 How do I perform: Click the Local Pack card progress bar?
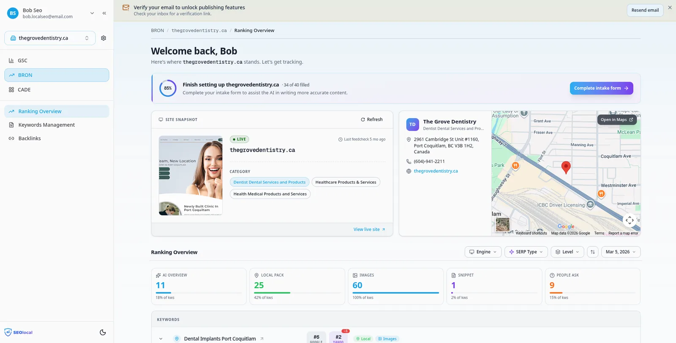point(297,293)
